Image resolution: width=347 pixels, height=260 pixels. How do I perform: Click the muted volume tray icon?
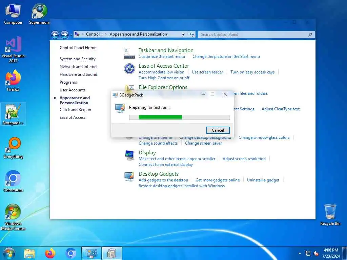[x=316, y=254]
